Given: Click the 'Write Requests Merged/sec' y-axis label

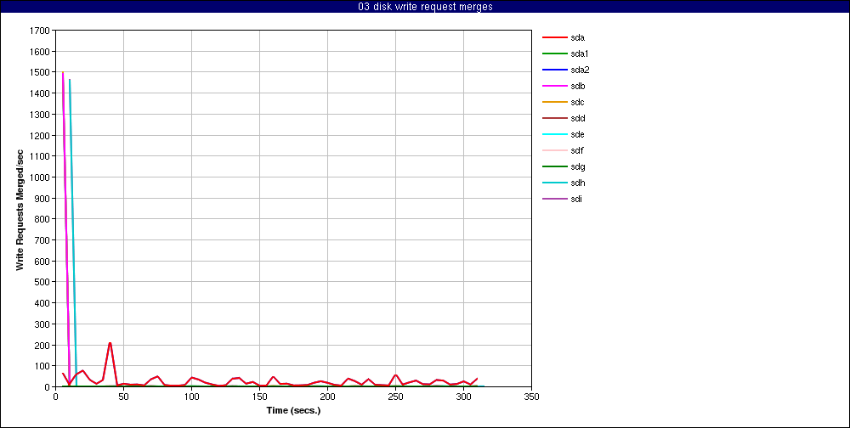Looking at the screenshot, I should click(20, 209).
